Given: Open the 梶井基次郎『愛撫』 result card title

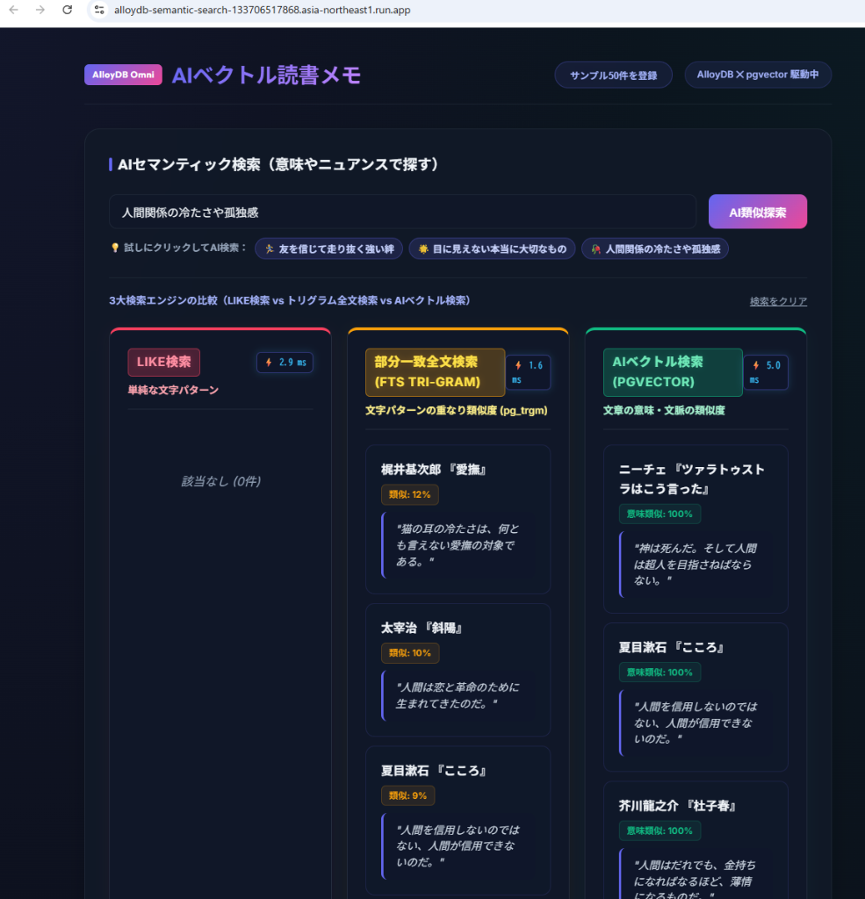Looking at the screenshot, I should tap(434, 470).
